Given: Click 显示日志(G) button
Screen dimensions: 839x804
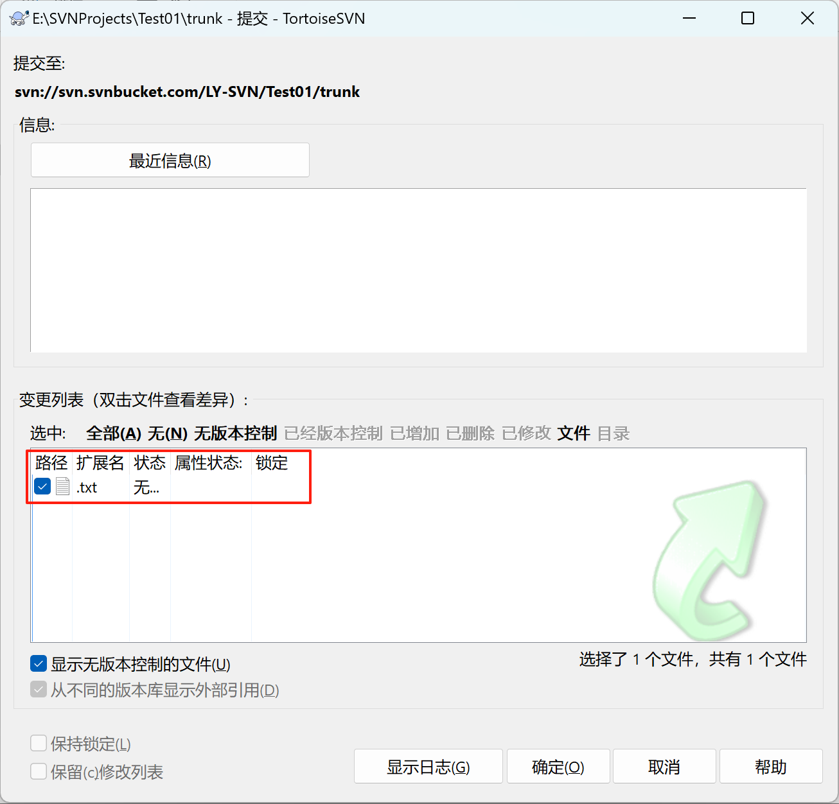Looking at the screenshot, I should (428, 766).
